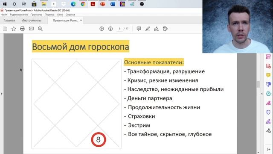Open the Подпись menu

tap(49, 15)
